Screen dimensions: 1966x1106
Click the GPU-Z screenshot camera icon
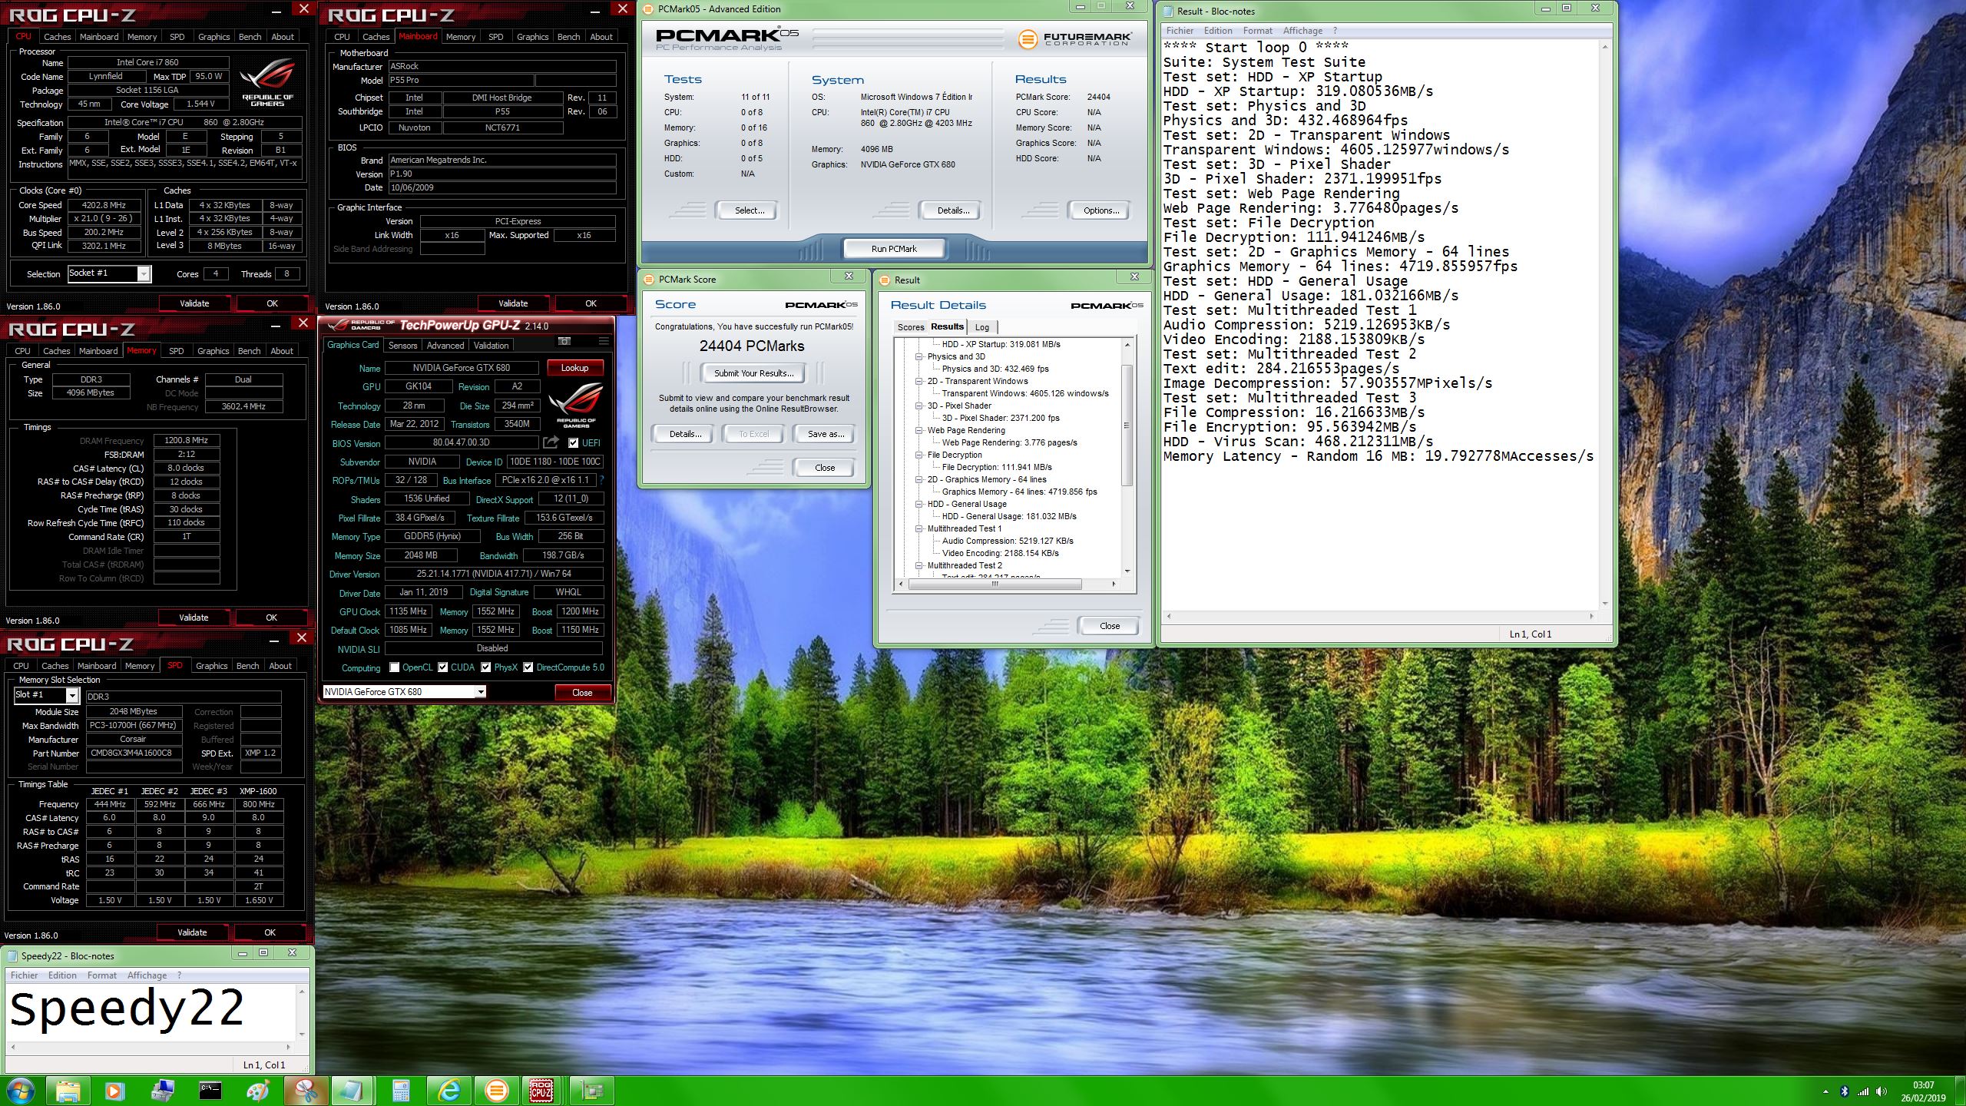click(x=564, y=341)
